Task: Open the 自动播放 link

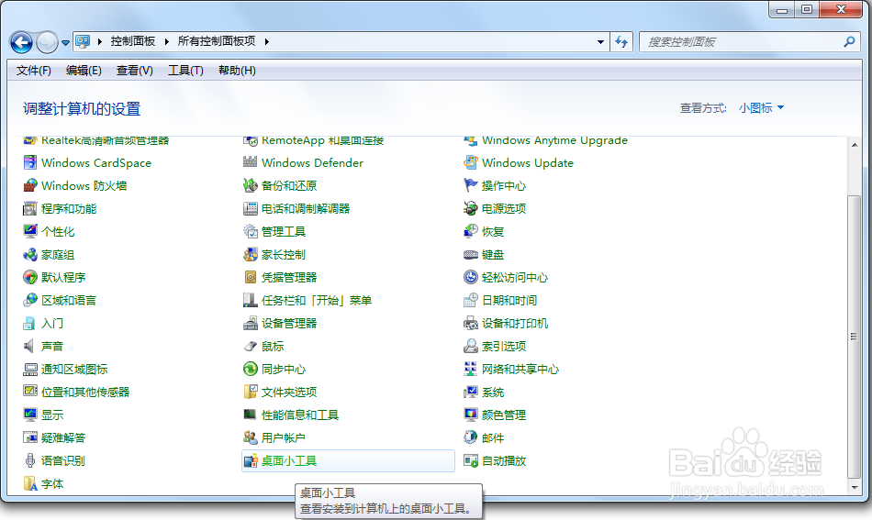Action: pos(504,460)
